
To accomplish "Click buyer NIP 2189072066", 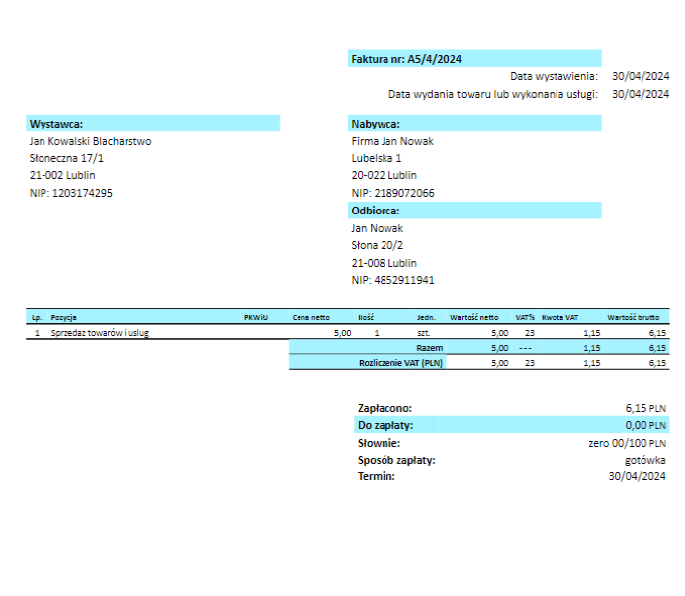I will [x=392, y=193].
